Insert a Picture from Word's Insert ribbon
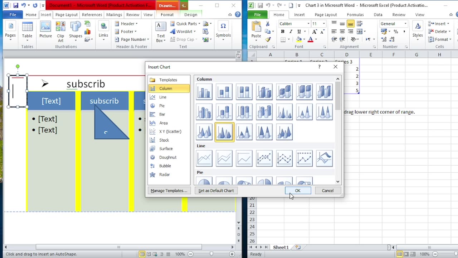The image size is (458, 258). 45,30
